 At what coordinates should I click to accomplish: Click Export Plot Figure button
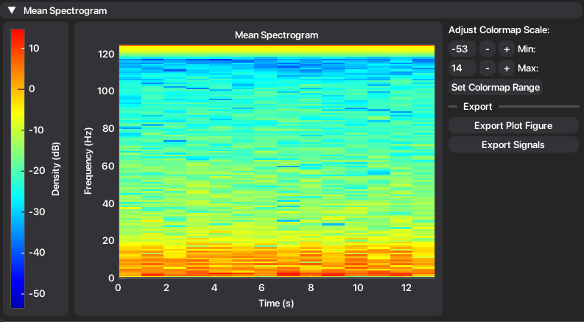pyautogui.click(x=513, y=125)
